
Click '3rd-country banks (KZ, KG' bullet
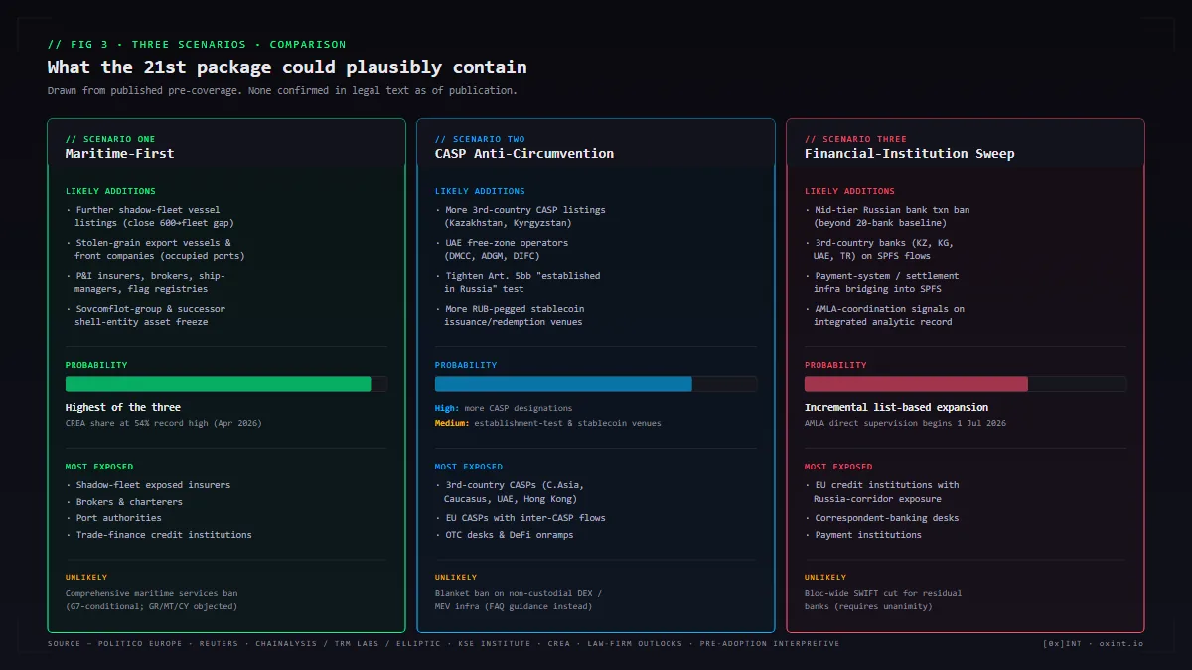[879, 249]
